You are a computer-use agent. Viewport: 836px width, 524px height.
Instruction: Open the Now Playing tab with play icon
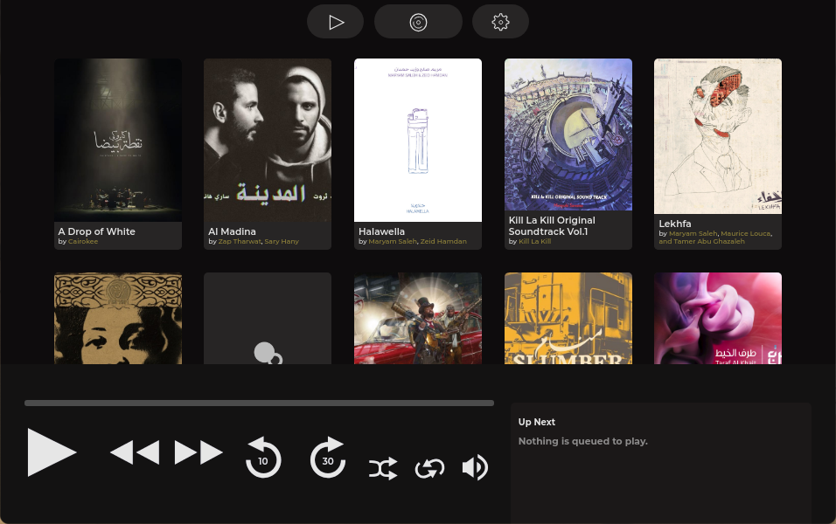335,22
